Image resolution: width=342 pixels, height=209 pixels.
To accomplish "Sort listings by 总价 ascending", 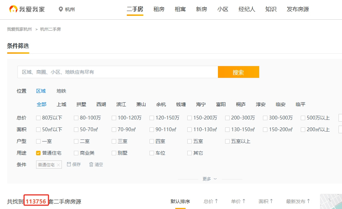I will [x=211, y=201].
